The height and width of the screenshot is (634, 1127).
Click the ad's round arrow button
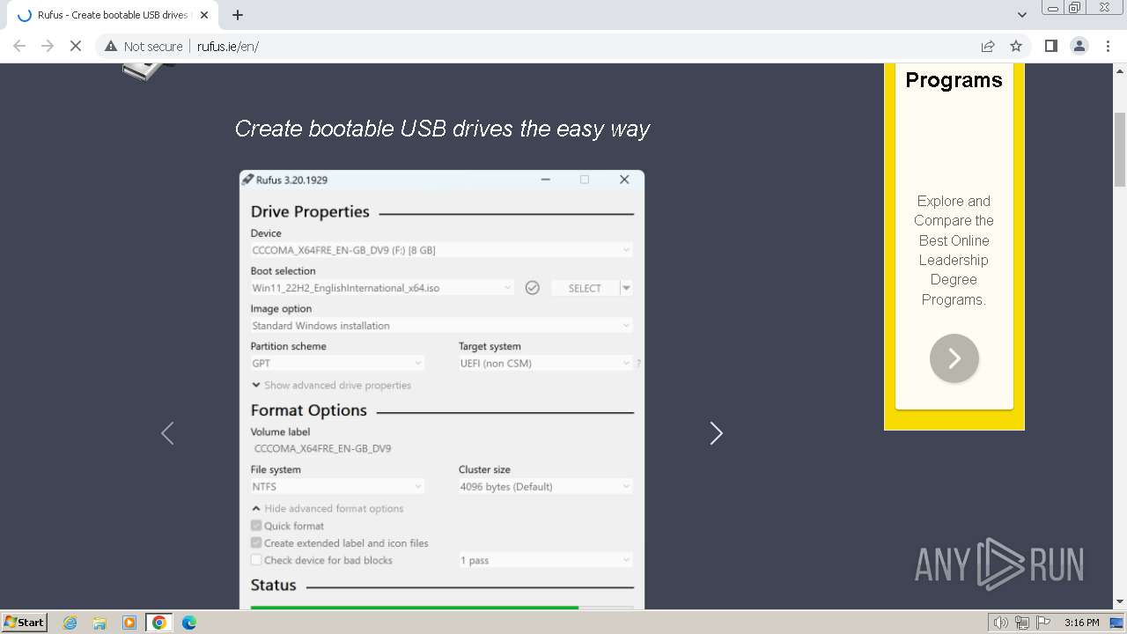954,358
